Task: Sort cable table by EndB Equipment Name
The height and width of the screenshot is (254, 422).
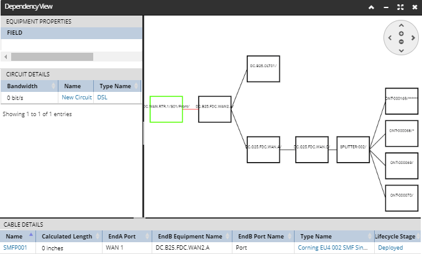Action: click(192, 236)
